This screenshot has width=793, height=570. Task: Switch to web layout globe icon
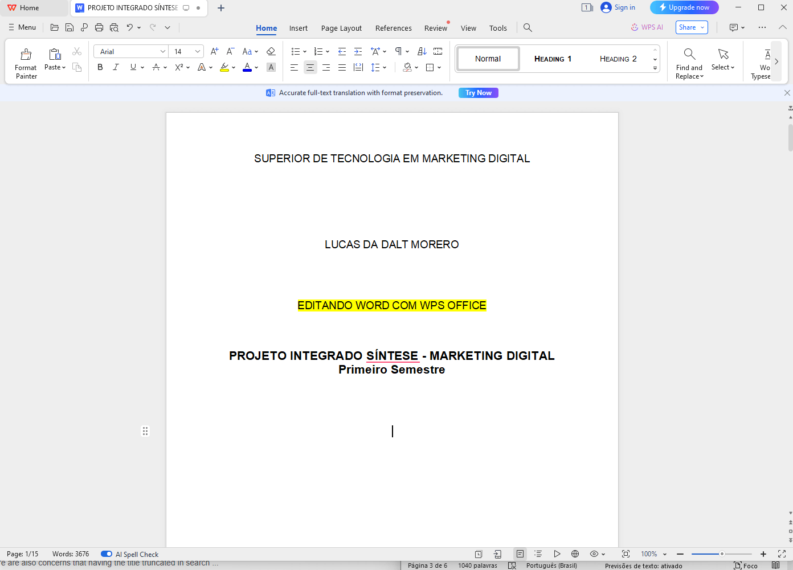point(575,553)
